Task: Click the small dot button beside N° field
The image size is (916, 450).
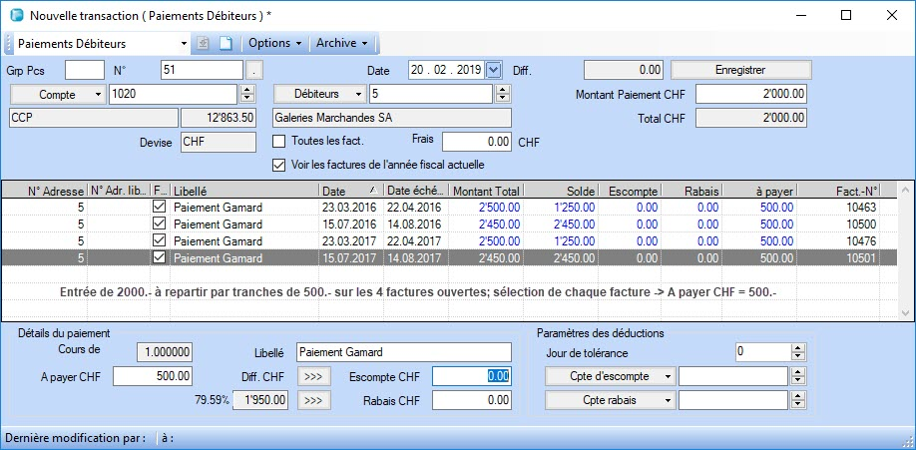Action: click(255, 70)
